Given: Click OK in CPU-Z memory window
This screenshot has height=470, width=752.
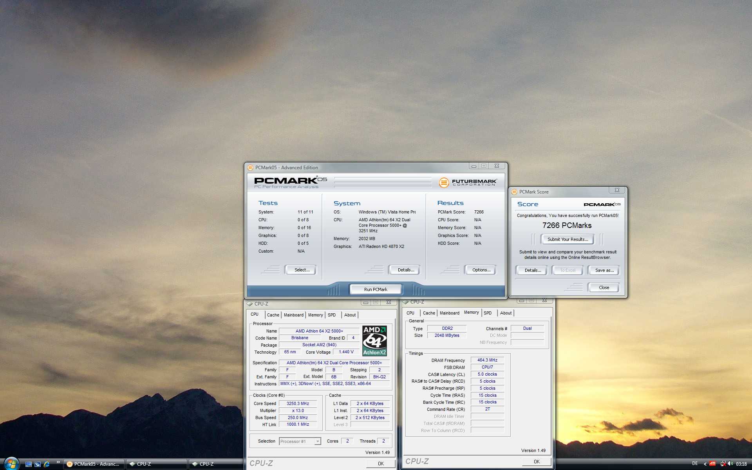Looking at the screenshot, I should (537, 461).
